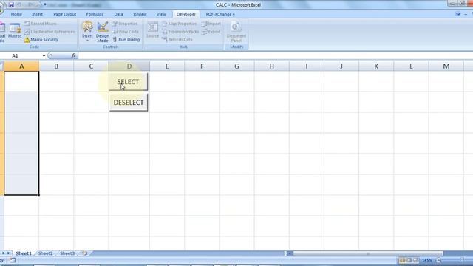
Task: Open the Document Panel
Action: [236, 32]
